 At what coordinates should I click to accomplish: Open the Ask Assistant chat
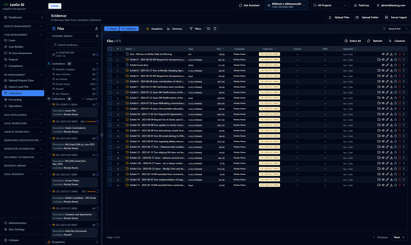pos(249,5)
